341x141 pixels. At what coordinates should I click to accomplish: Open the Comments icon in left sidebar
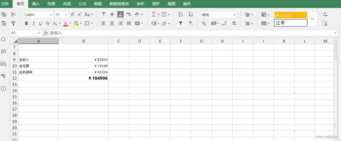4,52
